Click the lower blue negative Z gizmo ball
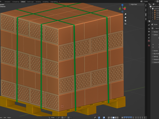Screen dimensions: 159x119 [x=122, y=12]
